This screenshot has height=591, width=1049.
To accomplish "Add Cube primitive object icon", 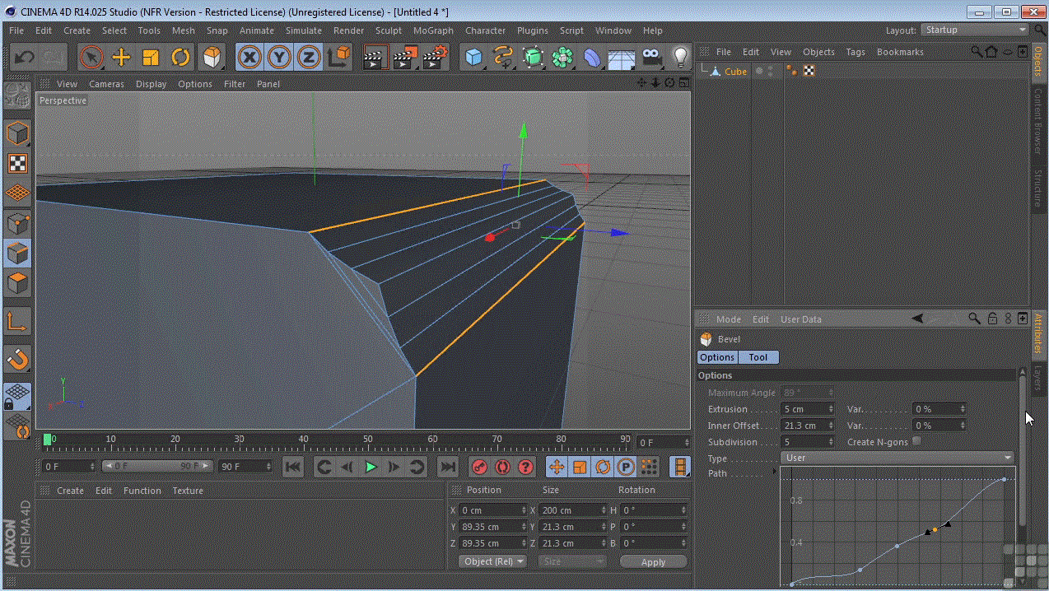I will [x=473, y=57].
